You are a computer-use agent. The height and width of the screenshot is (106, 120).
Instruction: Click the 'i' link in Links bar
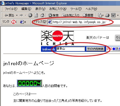pos(14,22)
